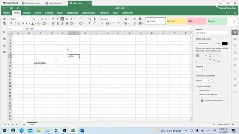Apply percent style

[x=102, y=23]
